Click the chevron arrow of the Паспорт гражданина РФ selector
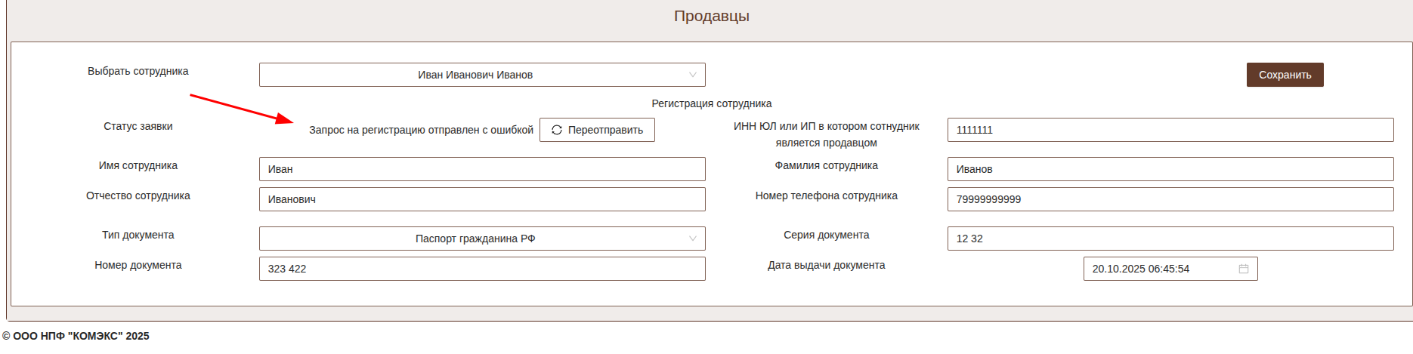The height and width of the screenshot is (354, 1413). pos(692,239)
